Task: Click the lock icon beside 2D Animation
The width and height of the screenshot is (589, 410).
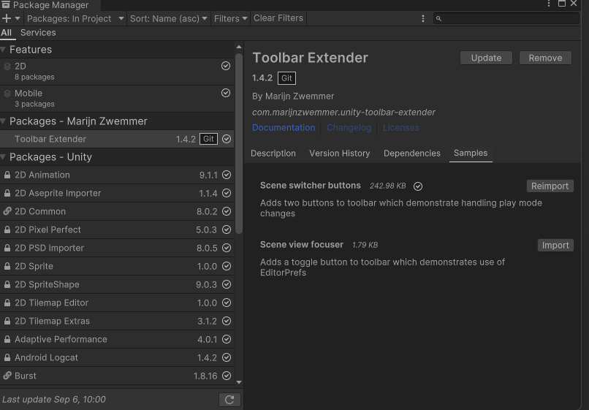Action: pos(7,175)
